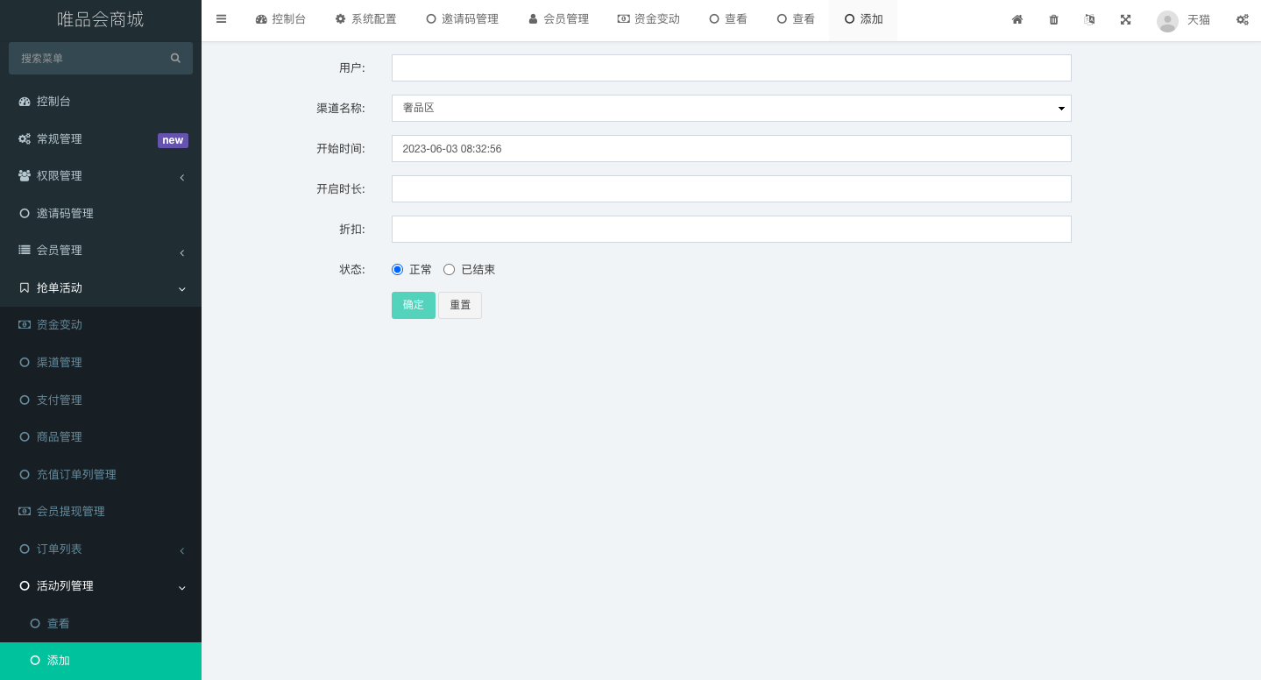Reset the form using 重置
This screenshot has height=680, width=1261.
point(459,305)
